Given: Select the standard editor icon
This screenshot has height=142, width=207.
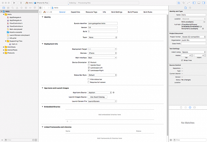Looking at the screenshot, I should (179, 3).
